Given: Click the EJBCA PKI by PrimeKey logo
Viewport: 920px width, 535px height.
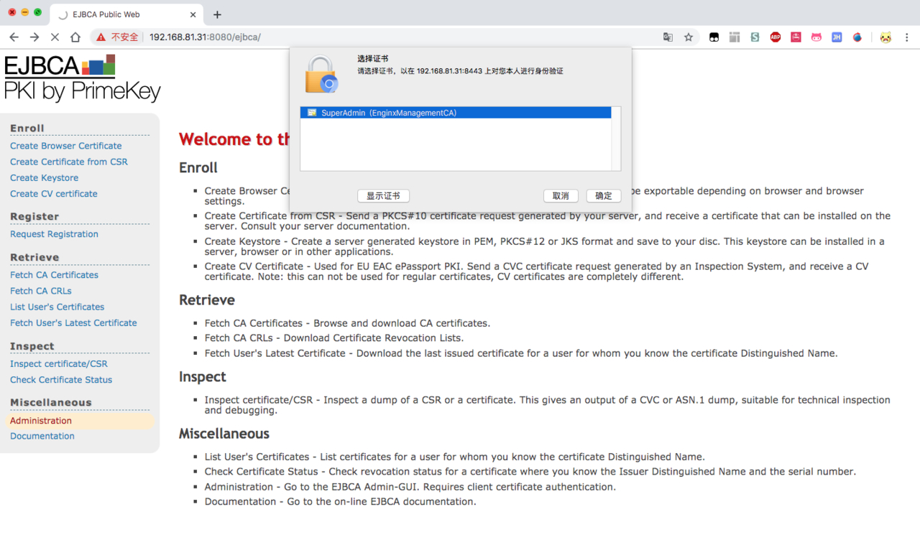Looking at the screenshot, I should [x=83, y=78].
